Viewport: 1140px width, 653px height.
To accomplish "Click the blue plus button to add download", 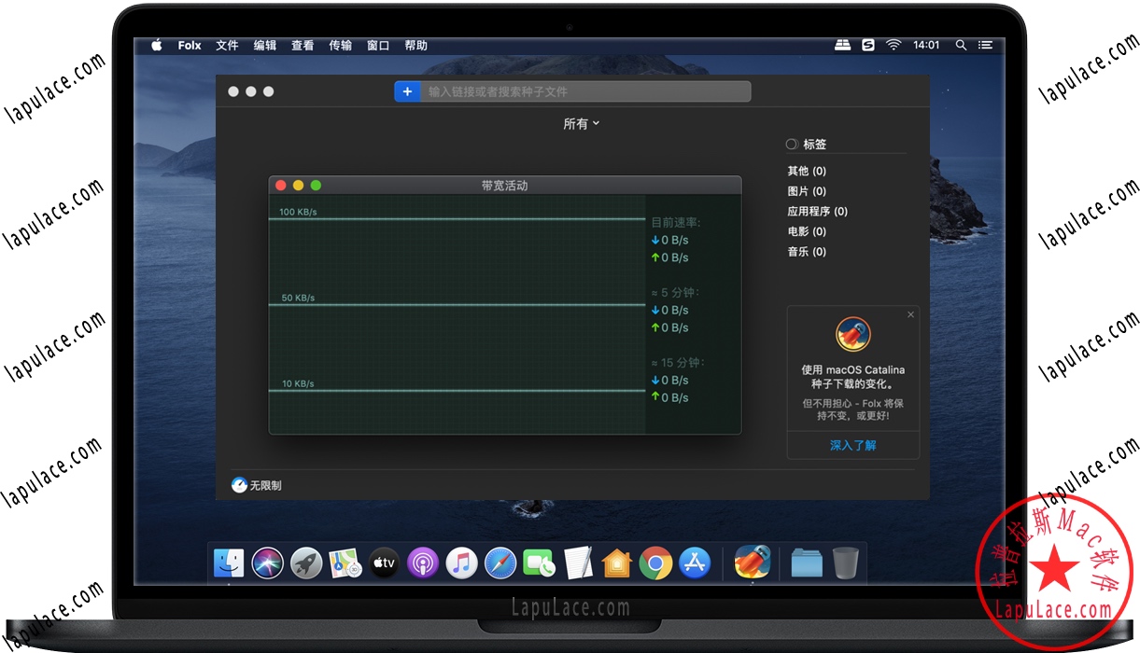I will (407, 90).
